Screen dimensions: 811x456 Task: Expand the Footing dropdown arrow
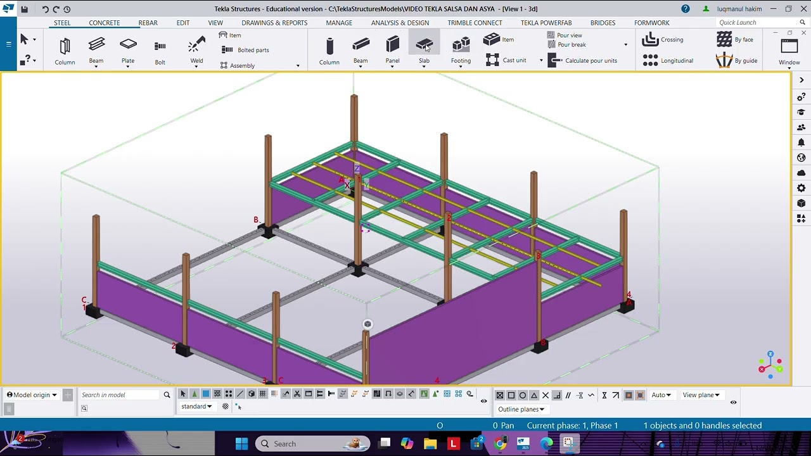tap(461, 66)
